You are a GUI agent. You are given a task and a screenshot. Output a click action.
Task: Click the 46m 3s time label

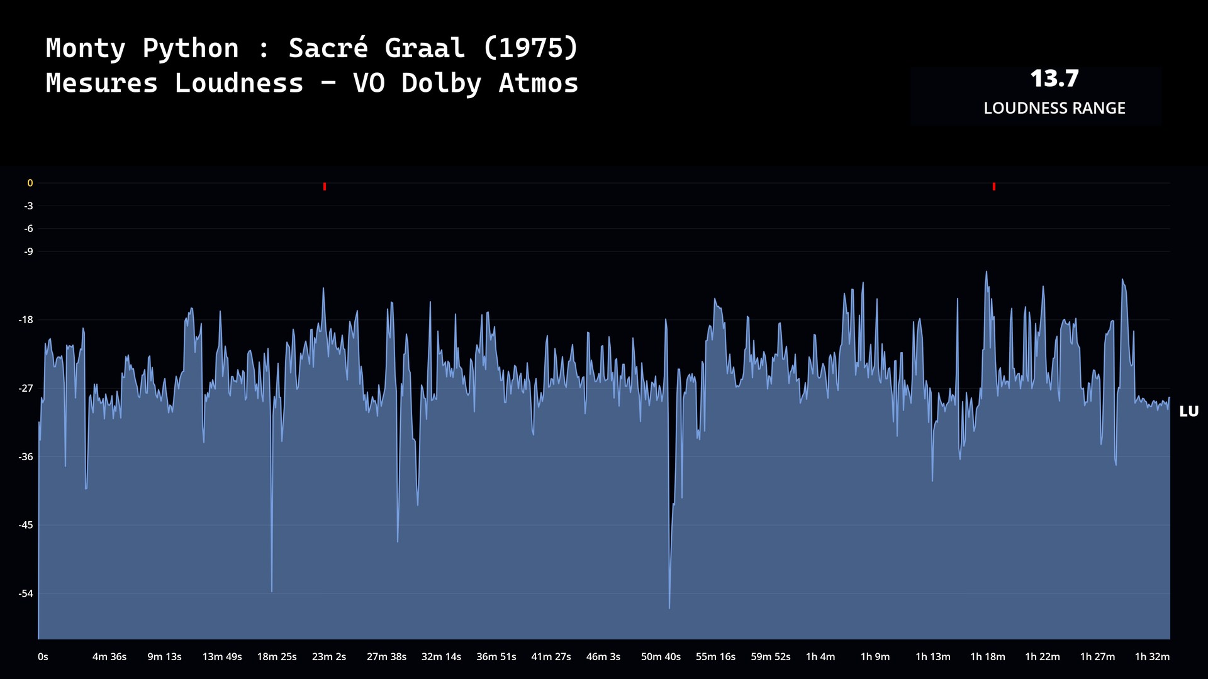tap(603, 657)
